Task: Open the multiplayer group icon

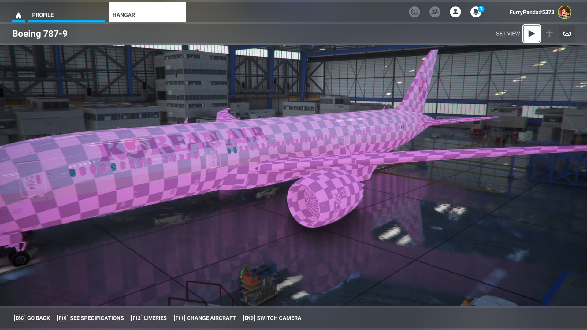Action: (x=435, y=12)
